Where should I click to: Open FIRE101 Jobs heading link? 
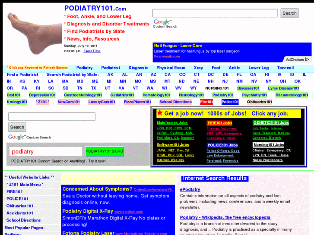(220, 123)
